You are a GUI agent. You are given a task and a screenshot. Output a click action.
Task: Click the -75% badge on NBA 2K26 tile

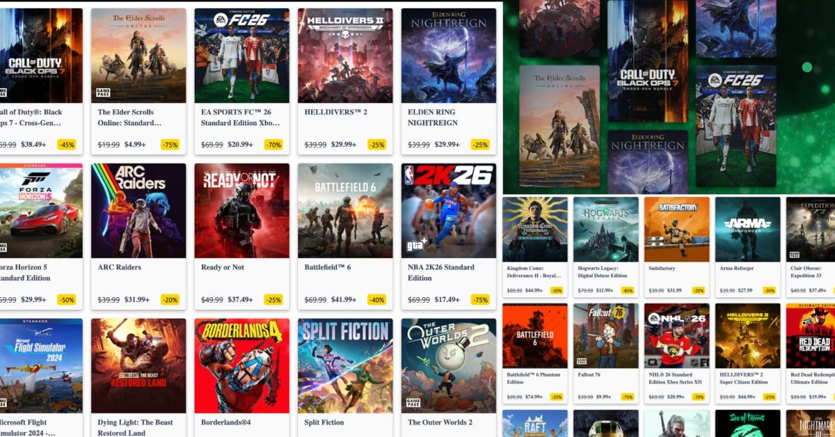tap(480, 300)
